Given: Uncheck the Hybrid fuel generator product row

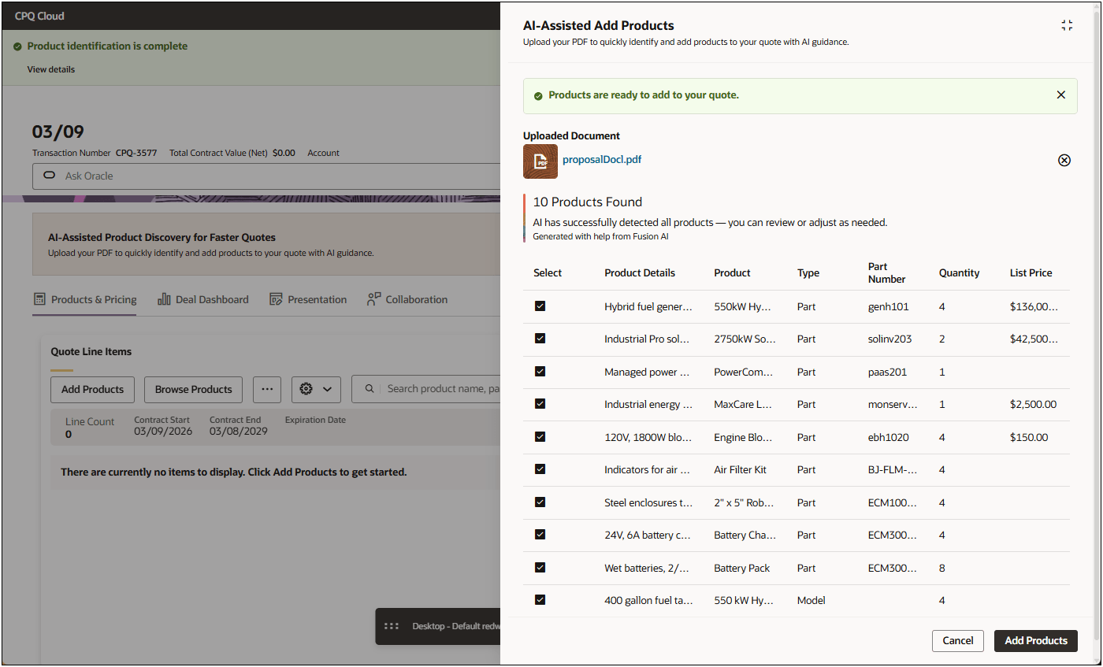Looking at the screenshot, I should click(540, 306).
